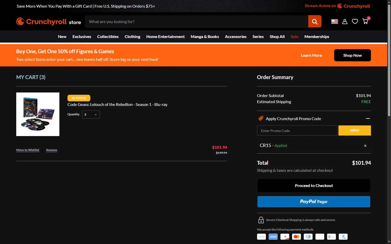Click the FREE estimated shipping value
This screenshot has height=244, width=391.
click(x=366, y=102)
